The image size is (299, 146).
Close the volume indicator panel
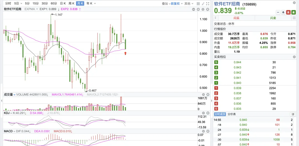[x=208, y=94]
